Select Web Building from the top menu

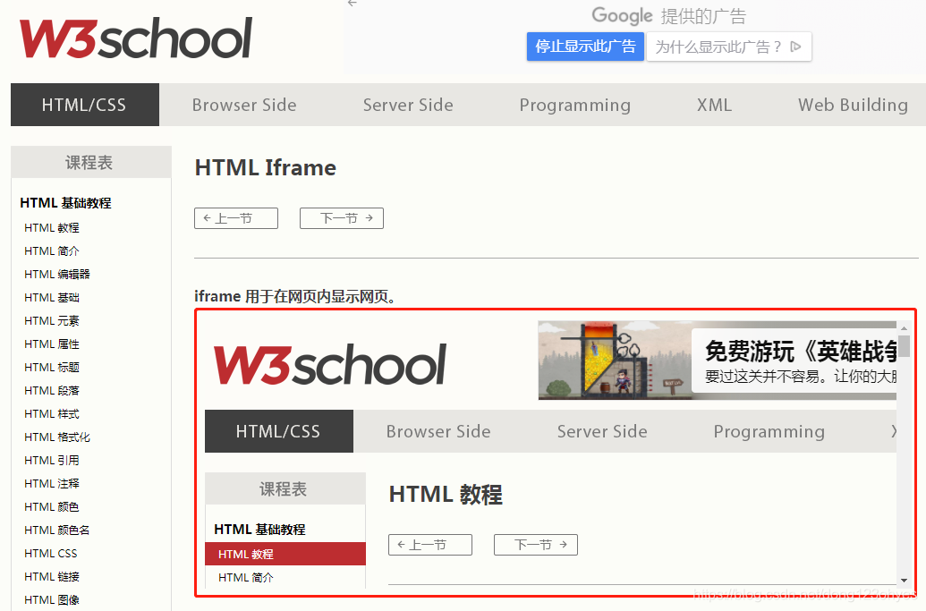853,105
